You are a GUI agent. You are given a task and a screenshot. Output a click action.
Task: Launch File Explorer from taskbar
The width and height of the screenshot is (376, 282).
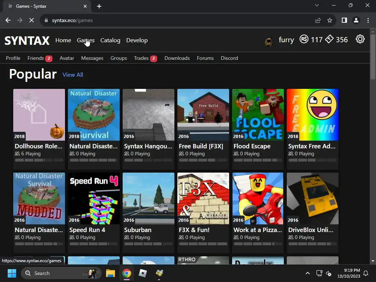pos(111,273)
